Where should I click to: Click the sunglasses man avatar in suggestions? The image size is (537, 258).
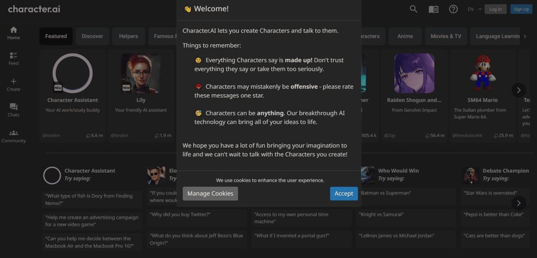pyautogui.click(x=156, y=175)
